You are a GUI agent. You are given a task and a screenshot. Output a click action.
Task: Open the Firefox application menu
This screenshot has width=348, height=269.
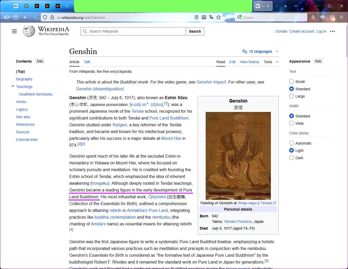click(x=341, y=17)
